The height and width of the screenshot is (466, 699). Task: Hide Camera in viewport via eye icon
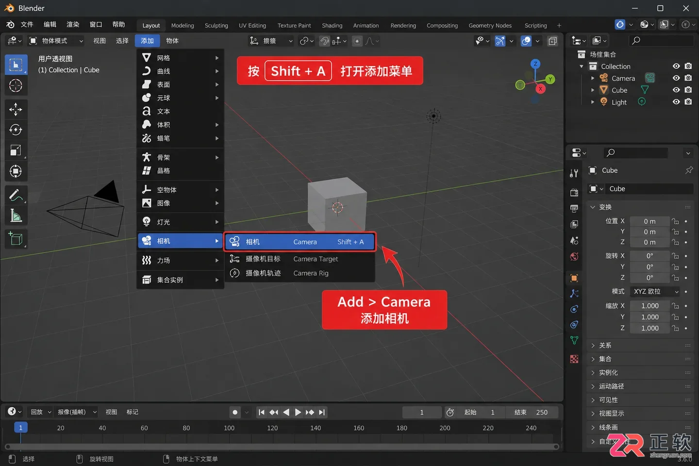tap(676, 78)
